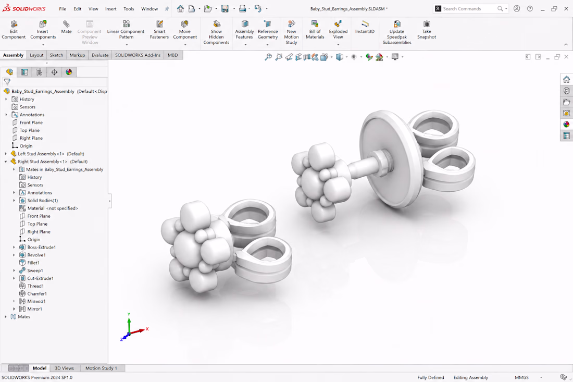573x382 pixels.
Task: Open Appearances task pane color ball
Action: click(x=566, y=124)
